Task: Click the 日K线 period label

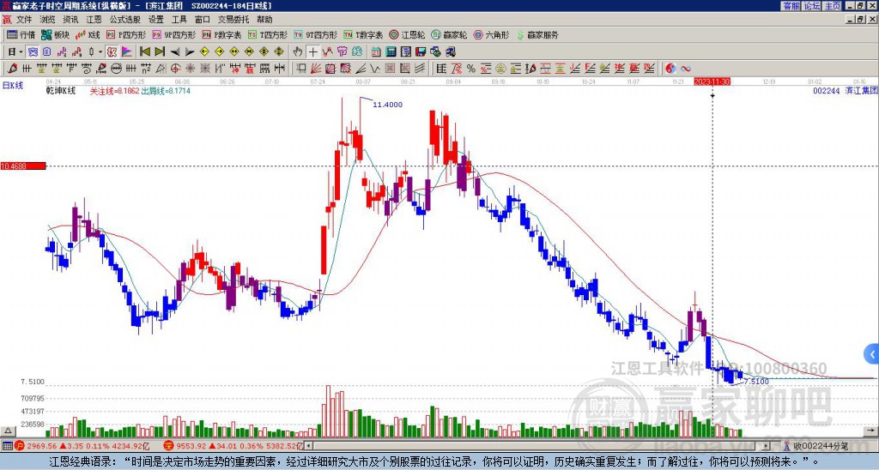Action: point(12,85)
